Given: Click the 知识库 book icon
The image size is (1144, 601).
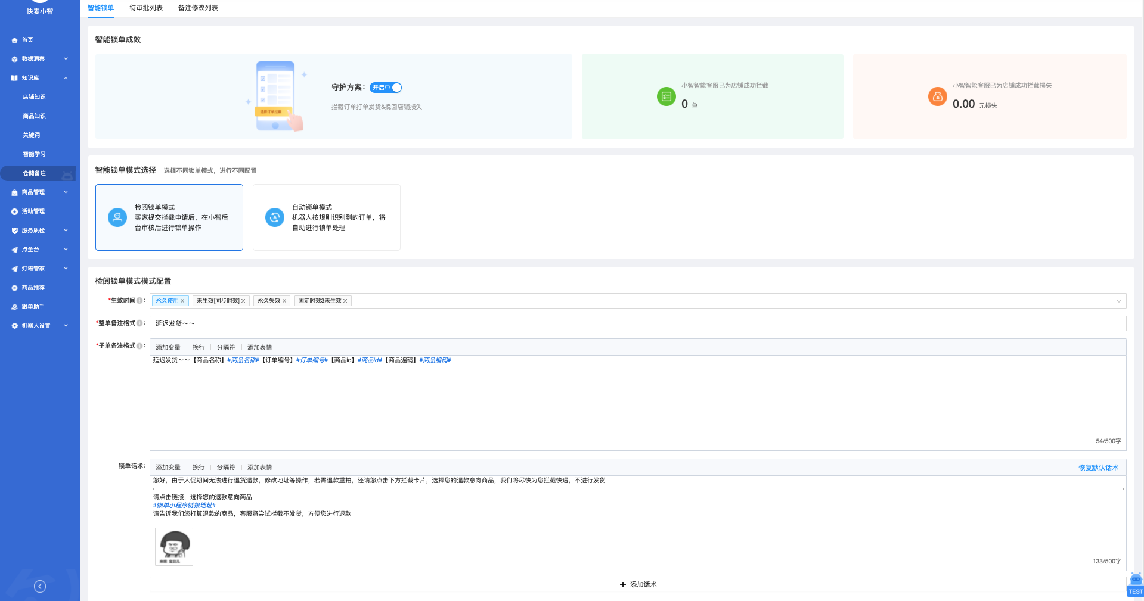Looking at the screenshot, I should 14,78.
